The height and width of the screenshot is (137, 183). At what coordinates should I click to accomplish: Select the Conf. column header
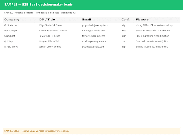[125, 19]
